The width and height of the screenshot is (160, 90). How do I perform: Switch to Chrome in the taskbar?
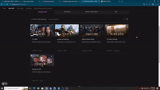[x=46, y=88]
